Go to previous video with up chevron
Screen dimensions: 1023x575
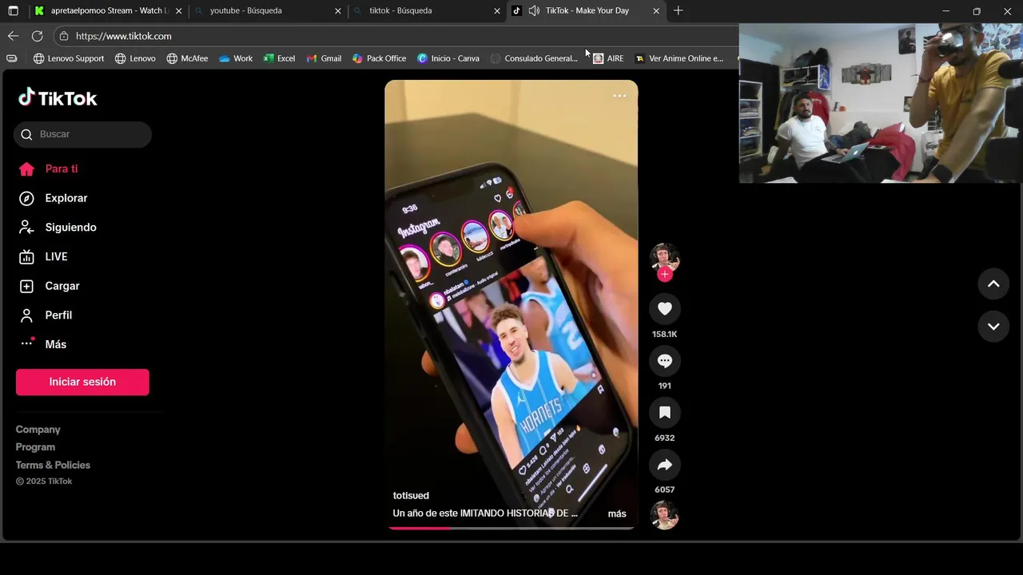point(993,284)
